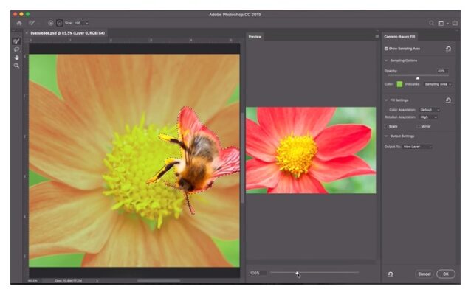Click the OK button

pyautogui.click(x=446, y=274)
